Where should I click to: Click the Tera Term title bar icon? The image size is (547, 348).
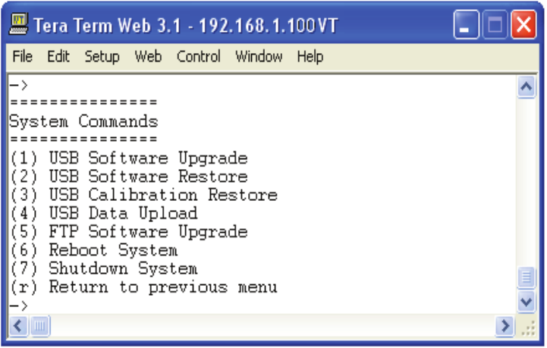pos(19,27)
